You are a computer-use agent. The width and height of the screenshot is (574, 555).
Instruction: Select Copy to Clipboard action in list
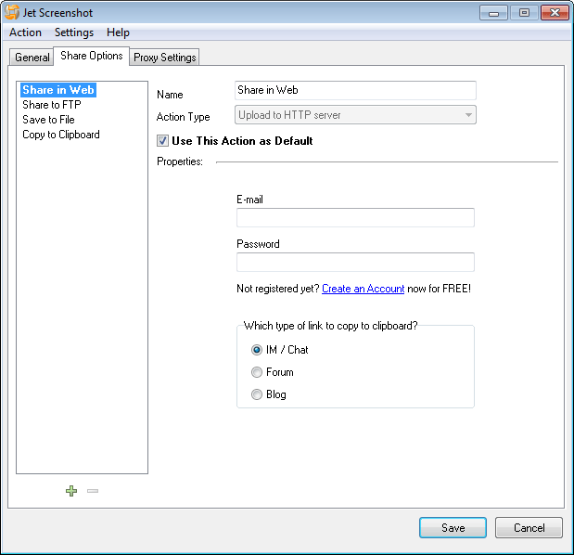(61, 135)
